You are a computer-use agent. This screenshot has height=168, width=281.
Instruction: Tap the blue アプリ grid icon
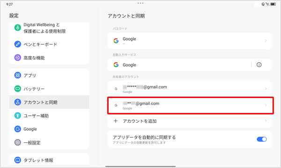18,75
